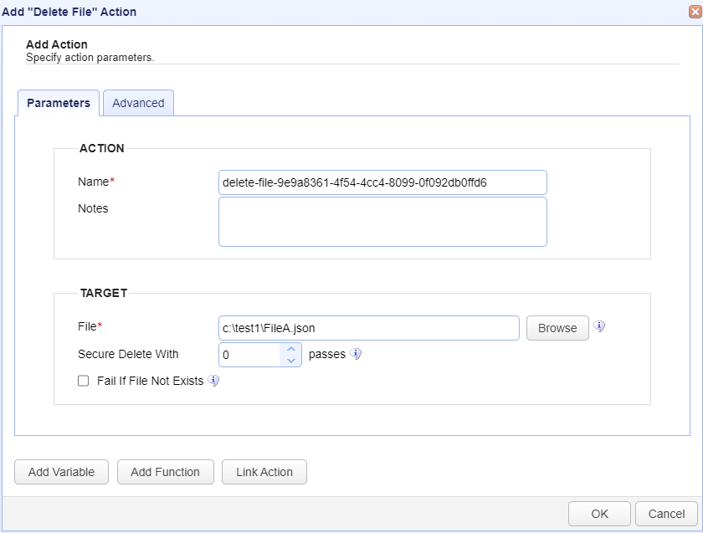Screen dimensions: 703x533
Task: Click the dialog title bar text
Action: [69, 12]
